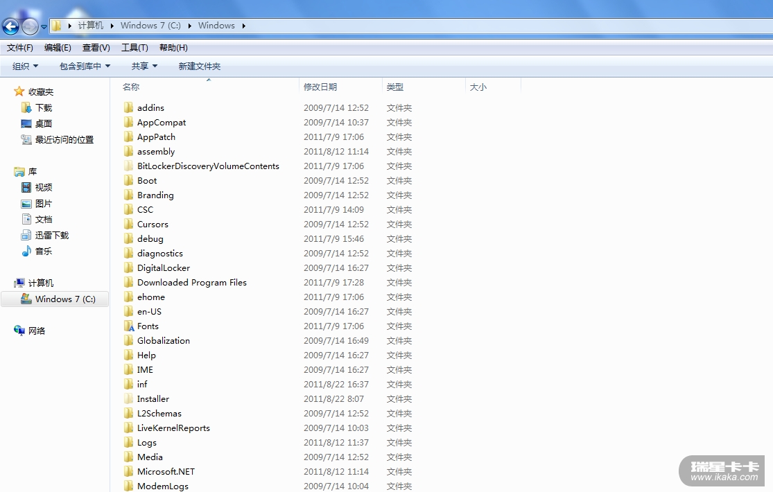Select the Microsoft.NET folder icon
773x492 pixels.
(128, 471)
